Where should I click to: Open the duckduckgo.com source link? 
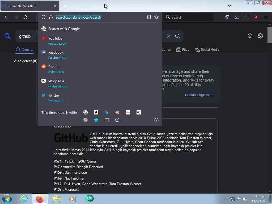(x=199, y=95)
